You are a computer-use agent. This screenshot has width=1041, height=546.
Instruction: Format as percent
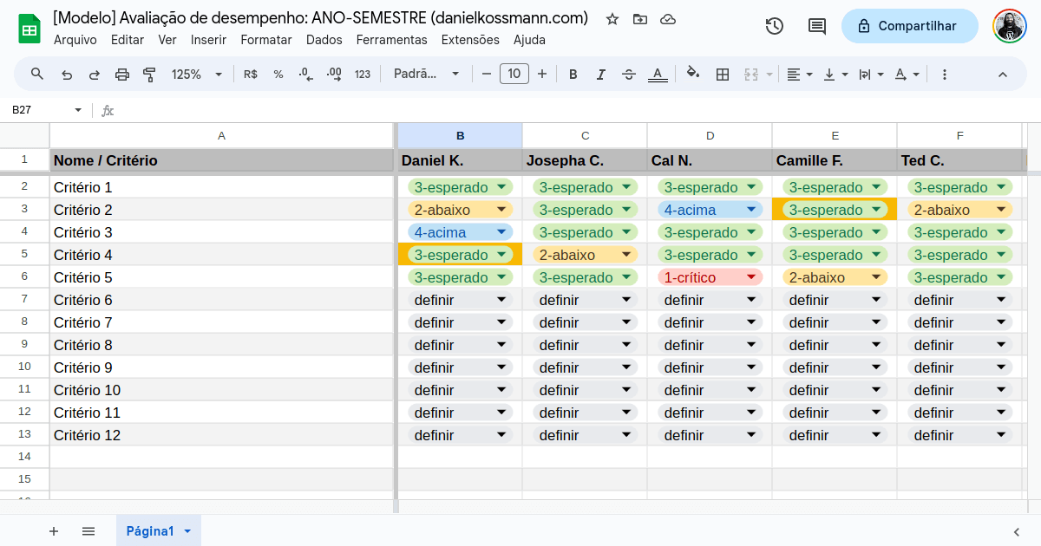pos(278,75)
